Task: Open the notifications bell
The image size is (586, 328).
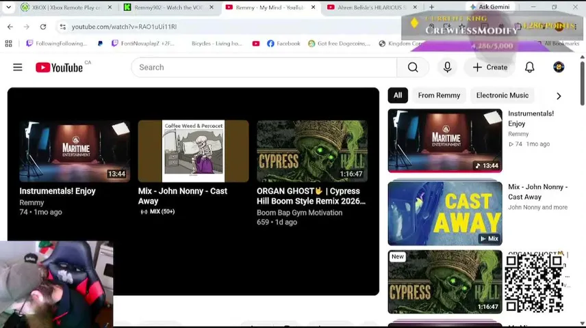Action: (x=529, y=68)
